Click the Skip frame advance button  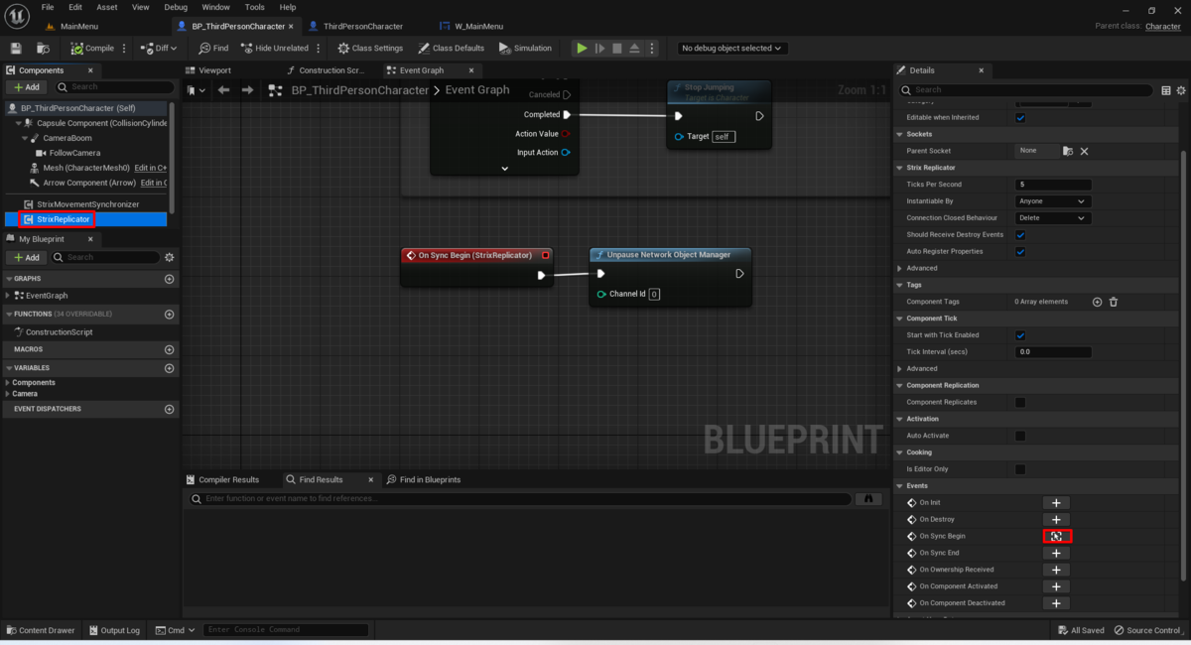(599, 48)
